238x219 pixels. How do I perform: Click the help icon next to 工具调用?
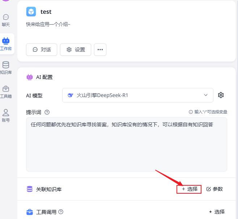[61, 212]
